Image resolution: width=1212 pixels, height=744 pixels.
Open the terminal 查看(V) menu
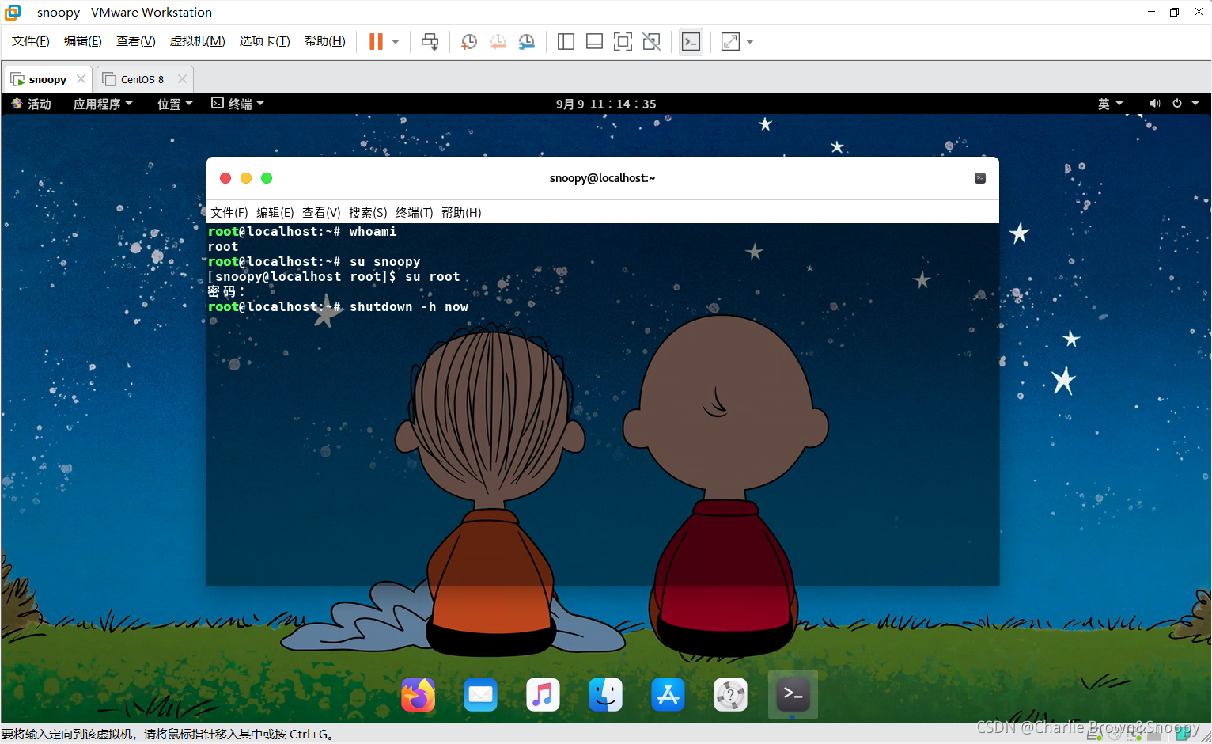point(321,212)
